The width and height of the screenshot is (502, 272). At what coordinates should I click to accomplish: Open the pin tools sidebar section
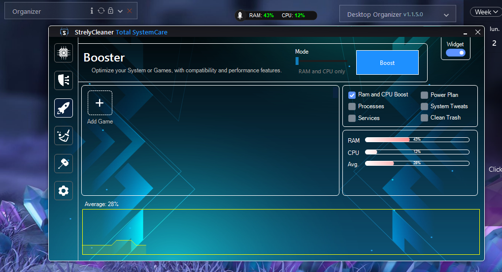[x=64, y=163]
